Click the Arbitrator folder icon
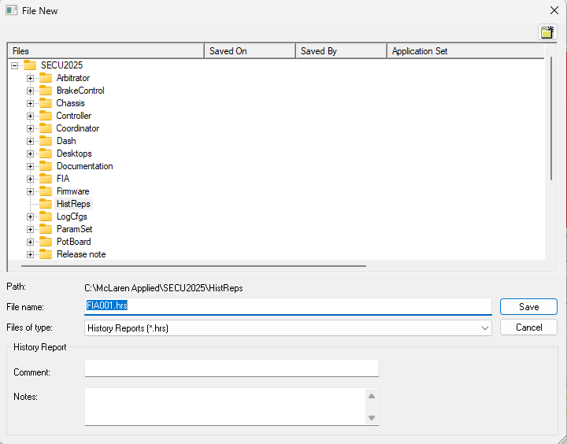 pos(46,78)
